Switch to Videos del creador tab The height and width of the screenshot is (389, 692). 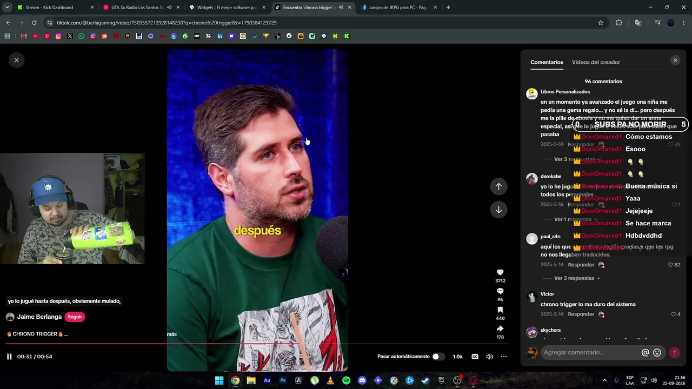click(596, 62)
